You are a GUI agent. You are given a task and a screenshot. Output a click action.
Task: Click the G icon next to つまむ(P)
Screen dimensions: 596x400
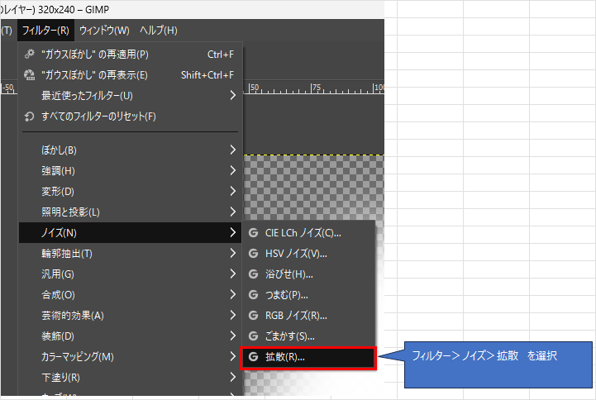(254, 295)
